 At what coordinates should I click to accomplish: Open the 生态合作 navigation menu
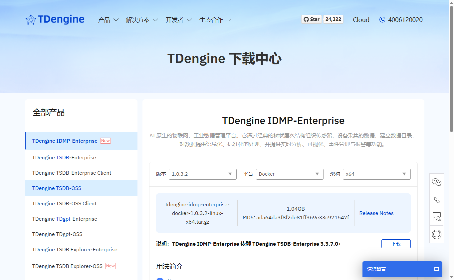pos(215,20)
